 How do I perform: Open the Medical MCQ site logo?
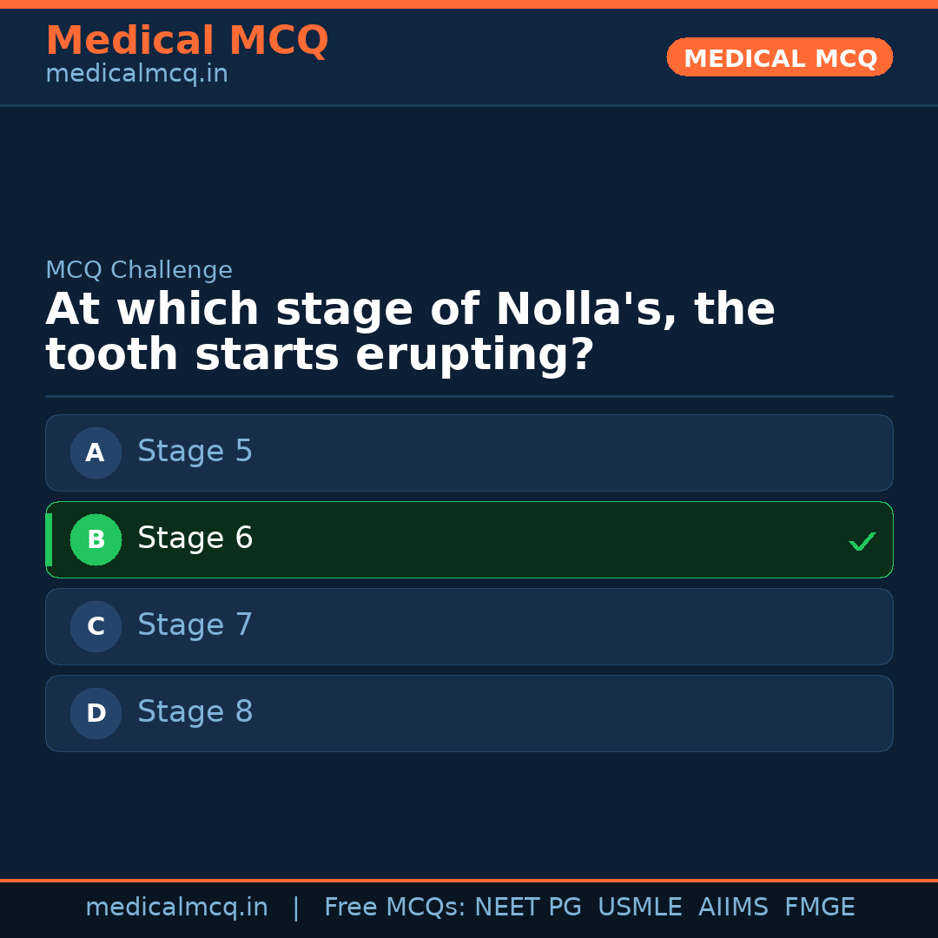[187, 41]
